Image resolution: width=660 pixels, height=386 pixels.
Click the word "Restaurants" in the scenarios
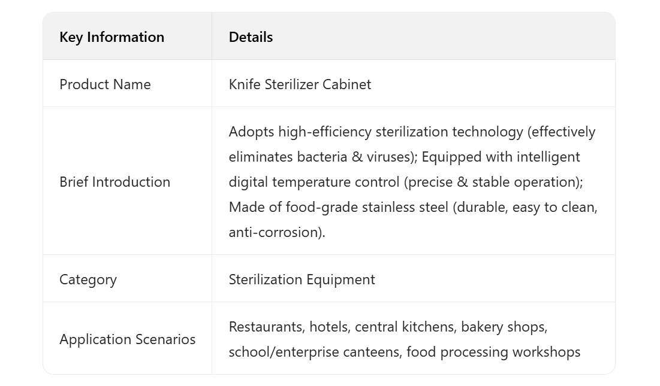(264, 327)
